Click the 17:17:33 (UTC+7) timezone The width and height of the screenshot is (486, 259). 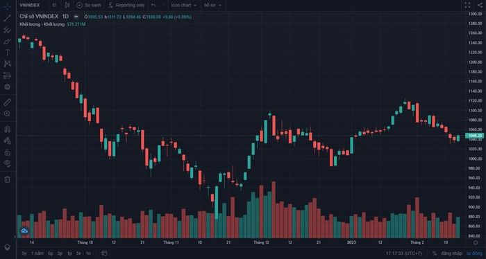pyautogui.click(x=404, y=253)
